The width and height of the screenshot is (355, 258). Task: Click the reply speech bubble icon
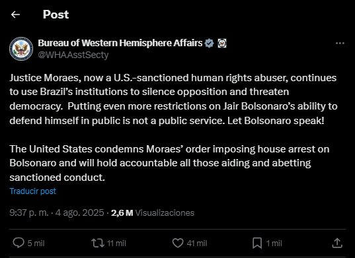[19, 243]
